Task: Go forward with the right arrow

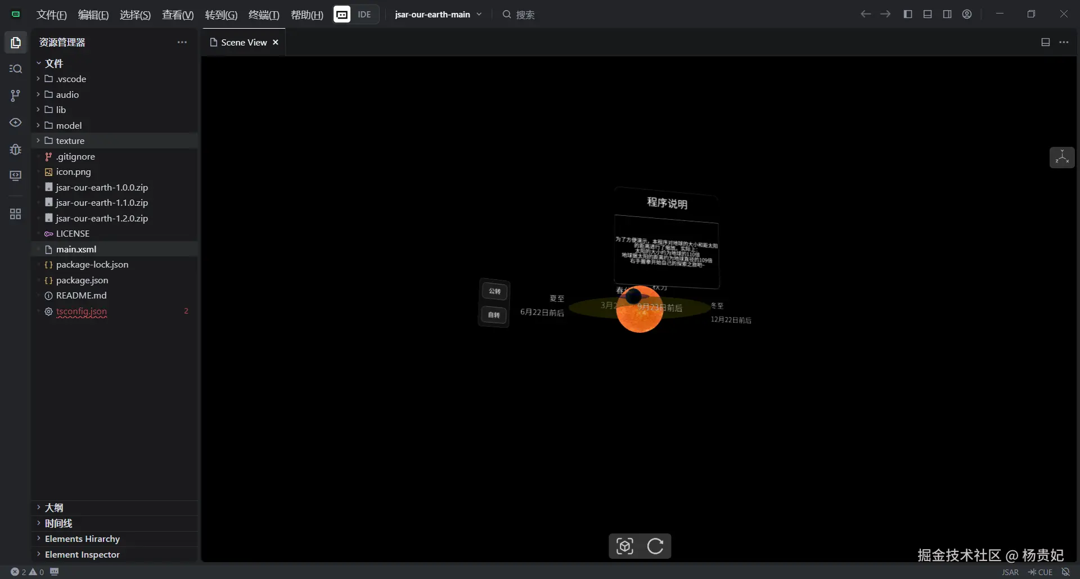Action: click(x=885, y=14)
